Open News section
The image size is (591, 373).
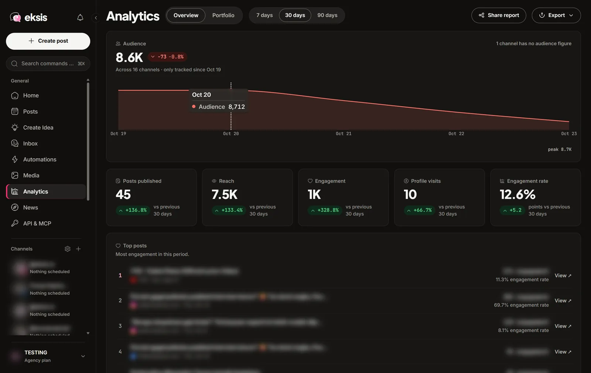point(46,207)
